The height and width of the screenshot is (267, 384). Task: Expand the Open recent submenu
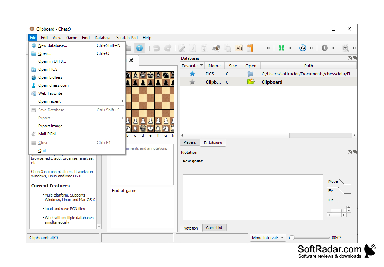click(x=77, y=101)
